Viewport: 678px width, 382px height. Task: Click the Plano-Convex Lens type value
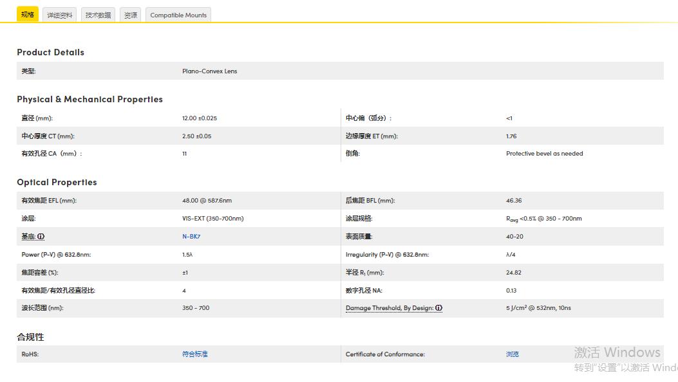(209, 71)
